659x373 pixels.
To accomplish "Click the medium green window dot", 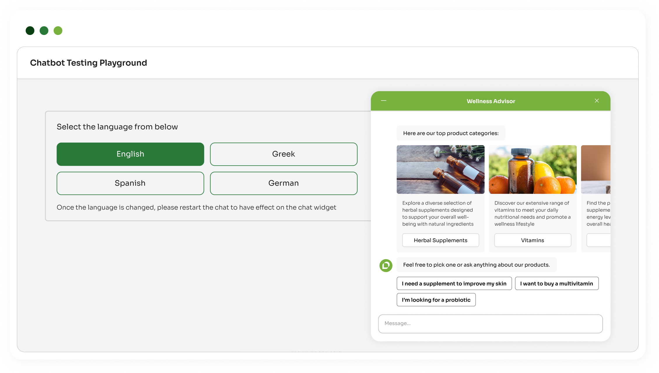I will 44,31.
